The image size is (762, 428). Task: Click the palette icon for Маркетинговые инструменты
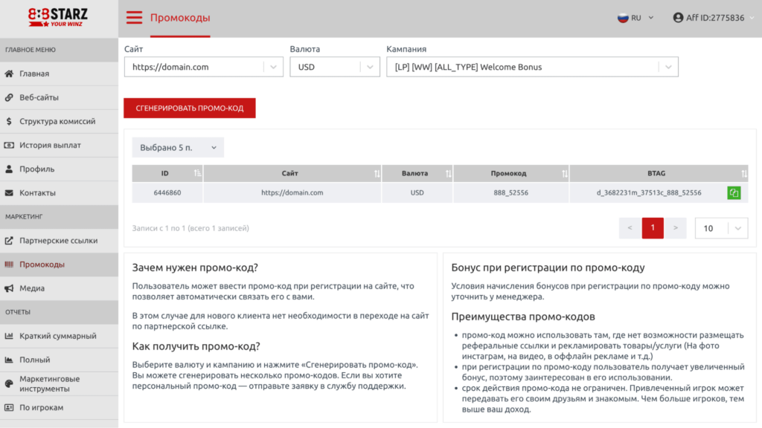click(x=9, y=384)
